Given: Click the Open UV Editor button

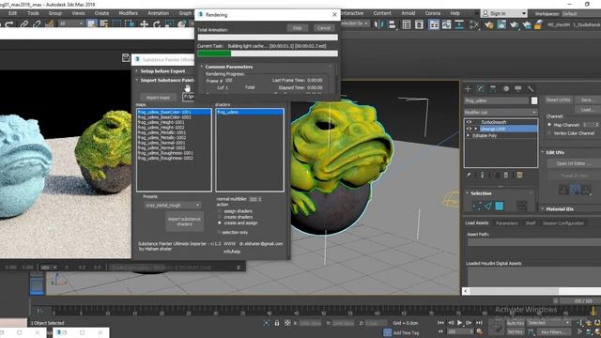Looking at the screenshot, I should point(574,163).
